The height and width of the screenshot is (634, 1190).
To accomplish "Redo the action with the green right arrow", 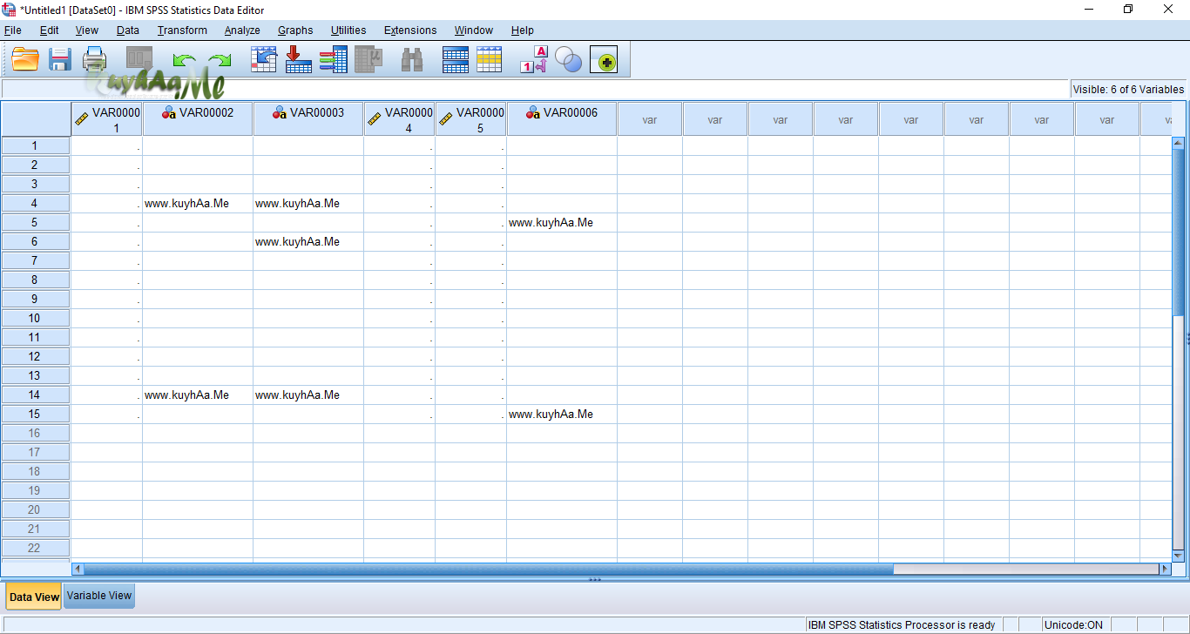I will pos(220,59).
